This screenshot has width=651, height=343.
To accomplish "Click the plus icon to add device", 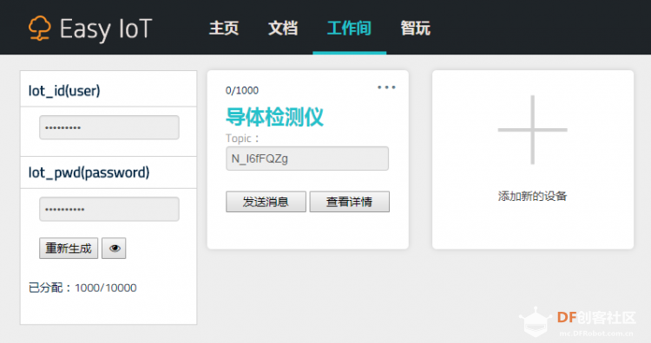I will (x=533, y=130).
